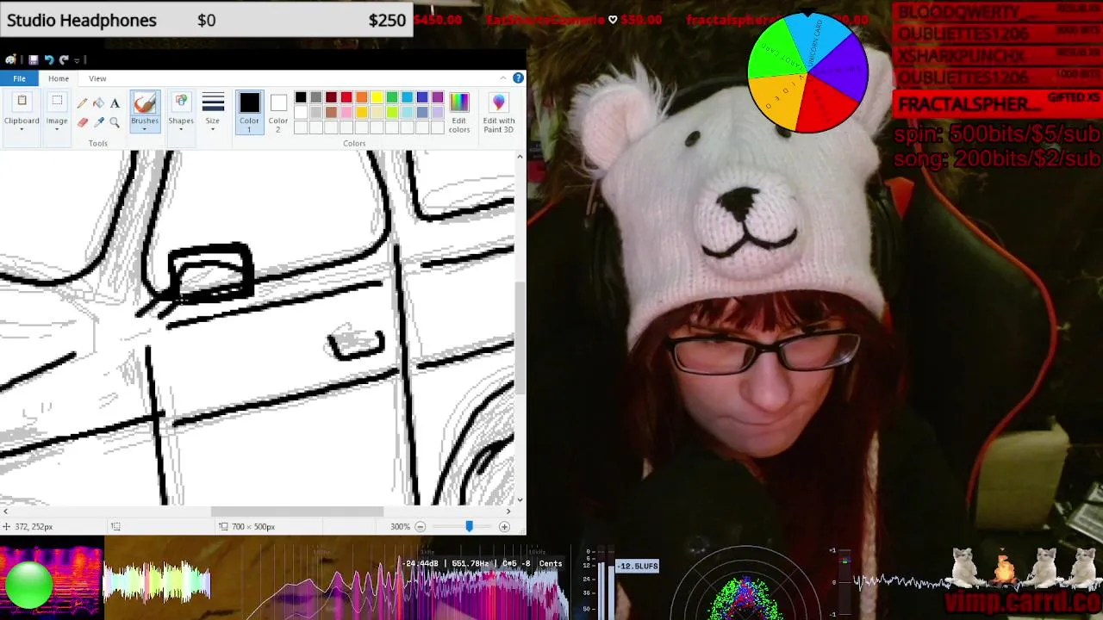Image resolution: width=1103 pixels, height=620 pixels.
Task: Click the scroll down arrow on canvas
Action: pos(520,499)
